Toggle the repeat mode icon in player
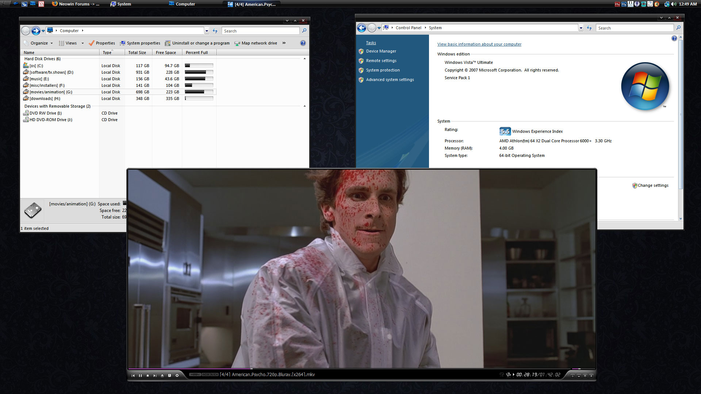The width and height of the screenshot is (701, 394). 502,375
